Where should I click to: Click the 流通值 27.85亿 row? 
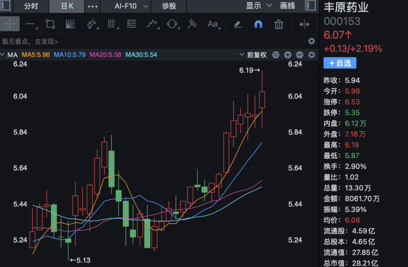pos(351,252)
